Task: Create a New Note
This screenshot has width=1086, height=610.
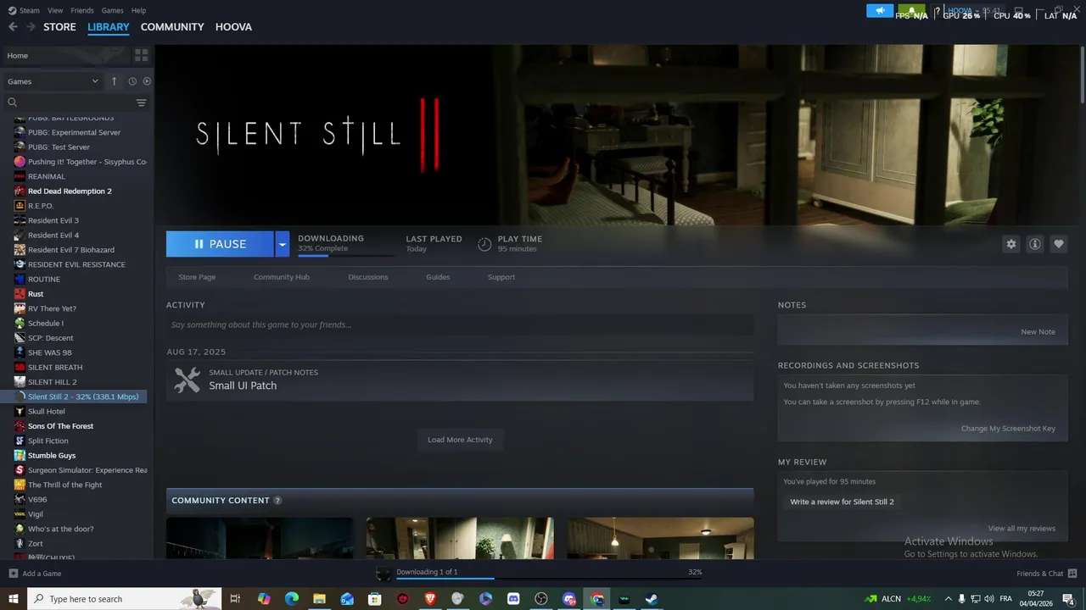Action: click(x=1038, y=332)
